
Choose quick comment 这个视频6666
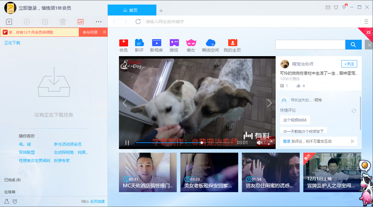pyautogui.click(x=295, y=120)
